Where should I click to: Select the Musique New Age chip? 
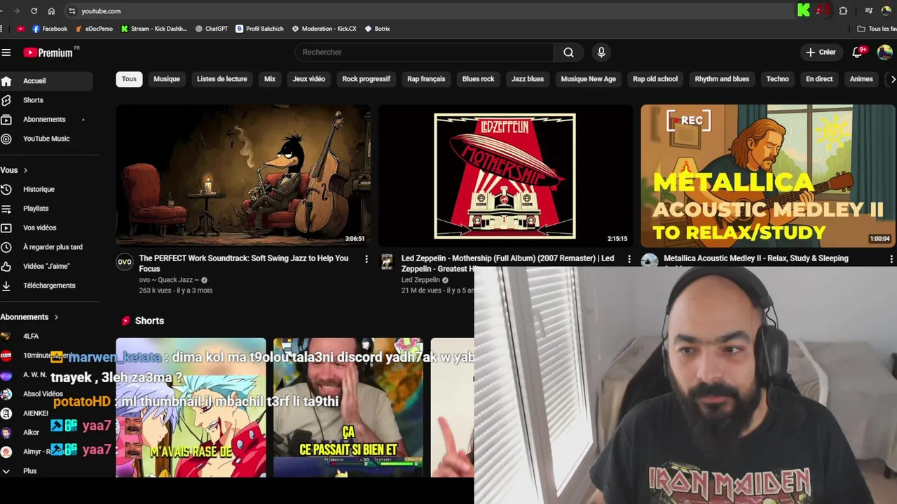click(589, 79)
